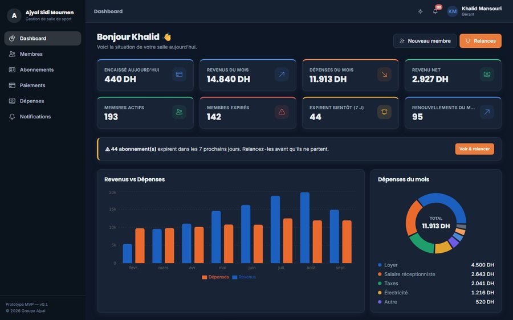Click the Expirent bientôt bell icon

click(384, 112)
